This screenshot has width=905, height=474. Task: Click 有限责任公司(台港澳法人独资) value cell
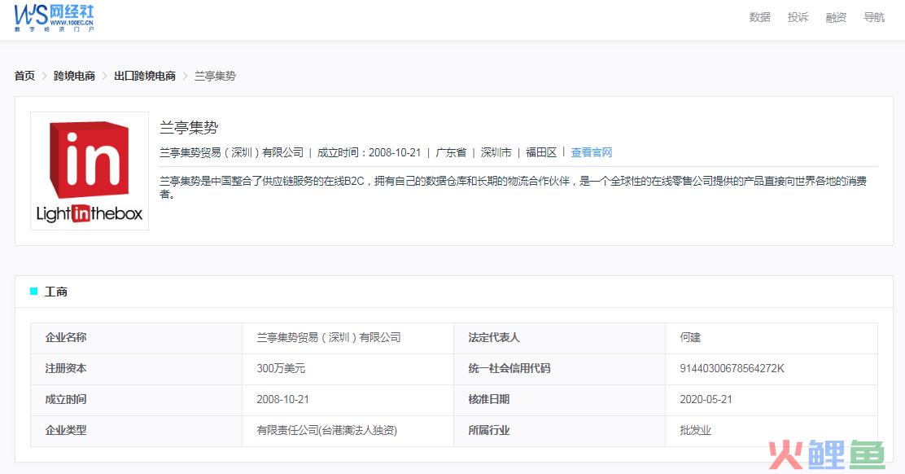tap(348, 432)
